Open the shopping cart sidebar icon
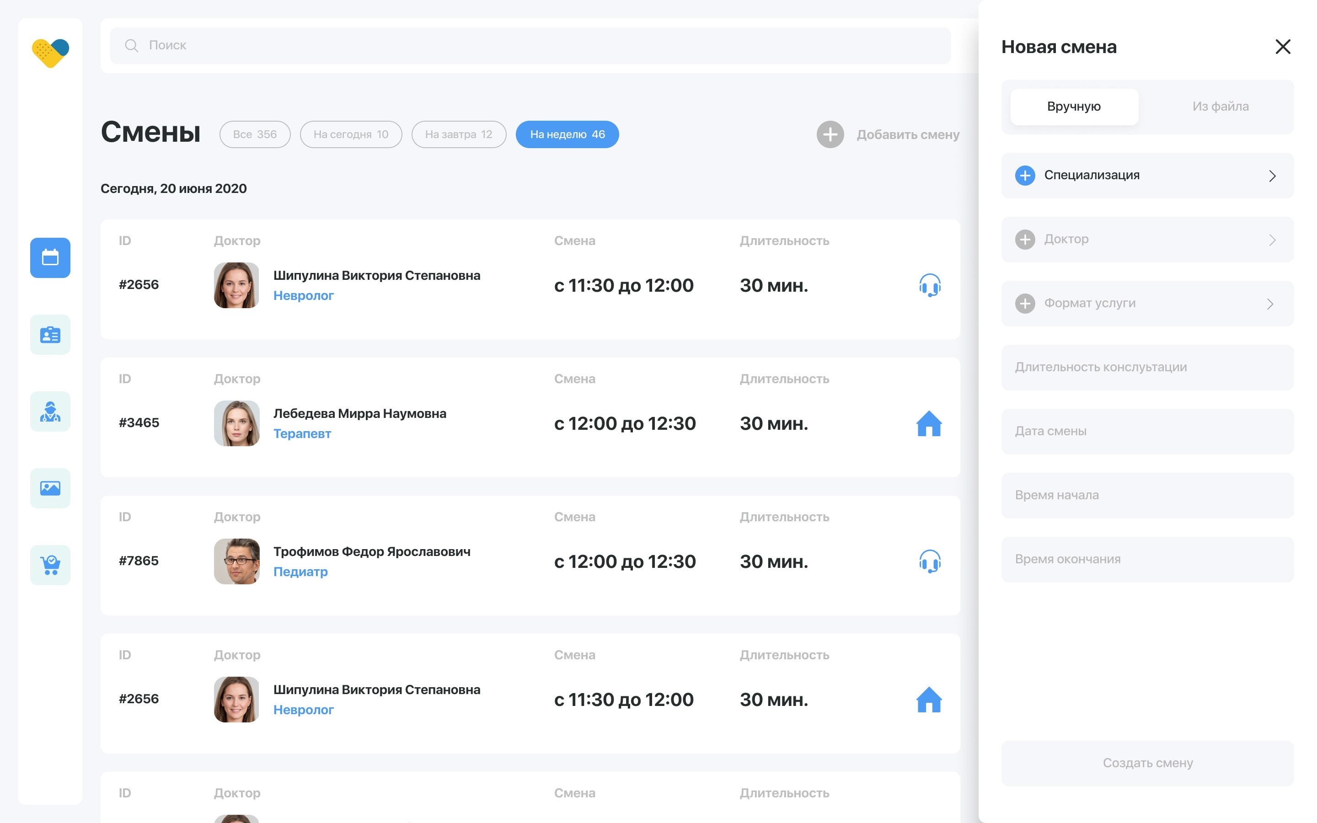 (x=50, y=565)
